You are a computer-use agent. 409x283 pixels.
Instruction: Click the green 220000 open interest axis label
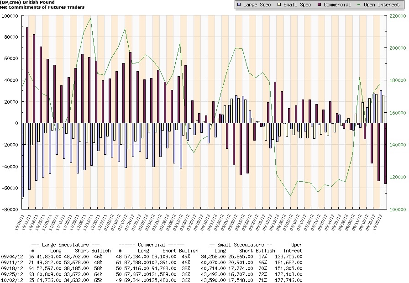click(x=398, y=16)
